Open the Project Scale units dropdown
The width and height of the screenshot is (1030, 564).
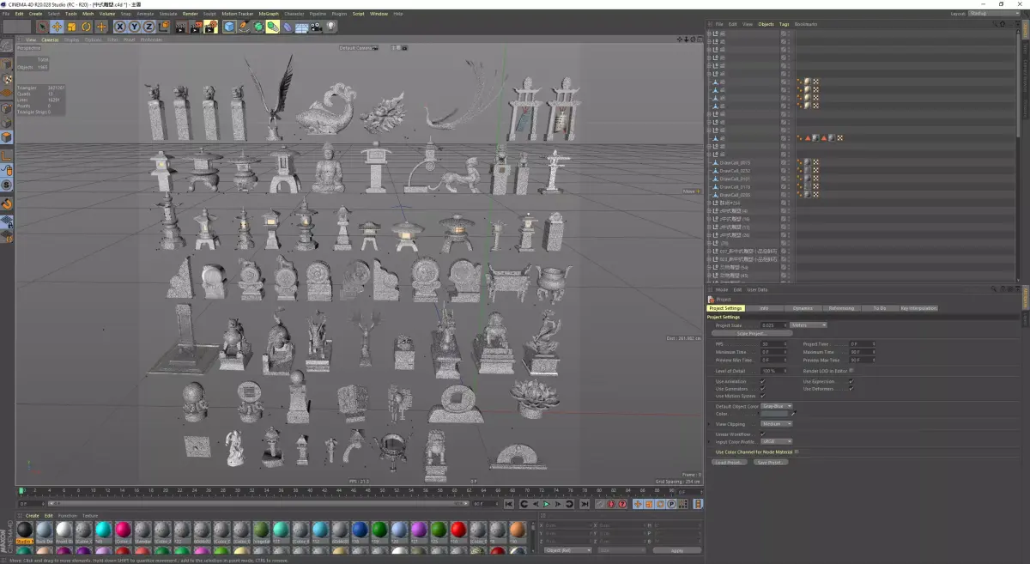point(809,325)
